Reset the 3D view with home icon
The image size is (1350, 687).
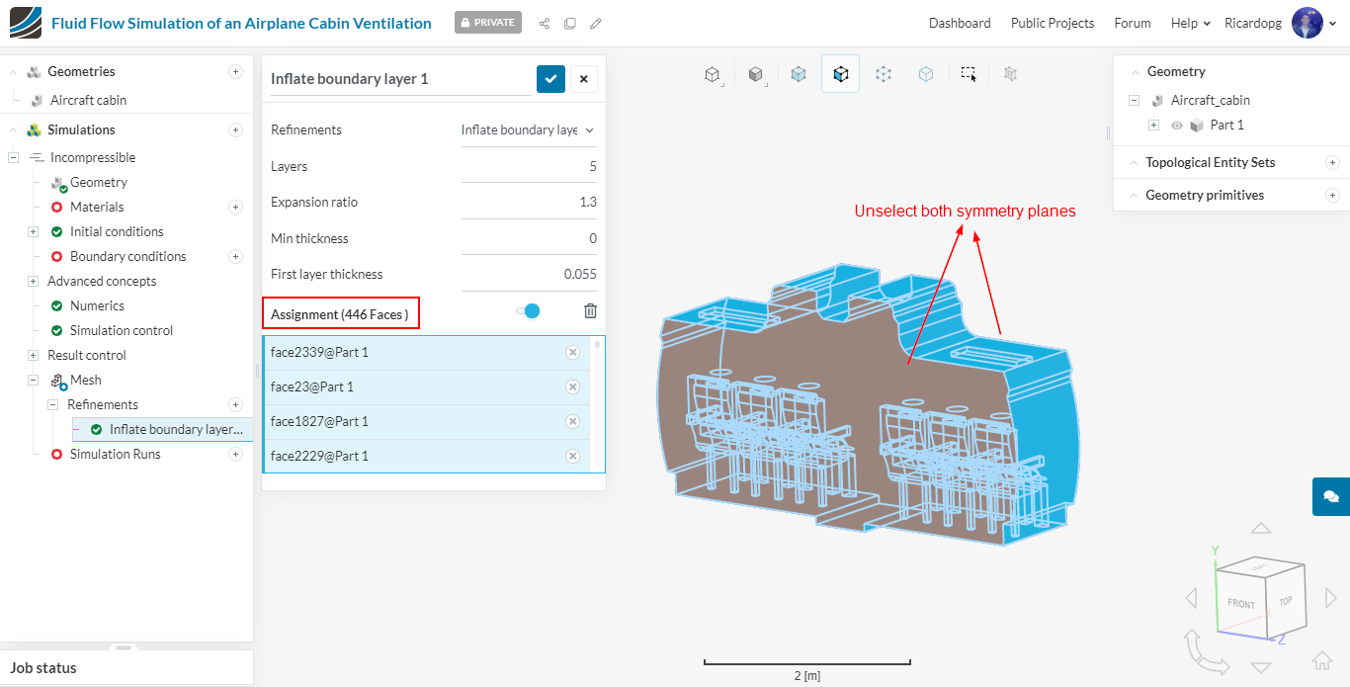pyautogui.click(x=1322, y=660)
